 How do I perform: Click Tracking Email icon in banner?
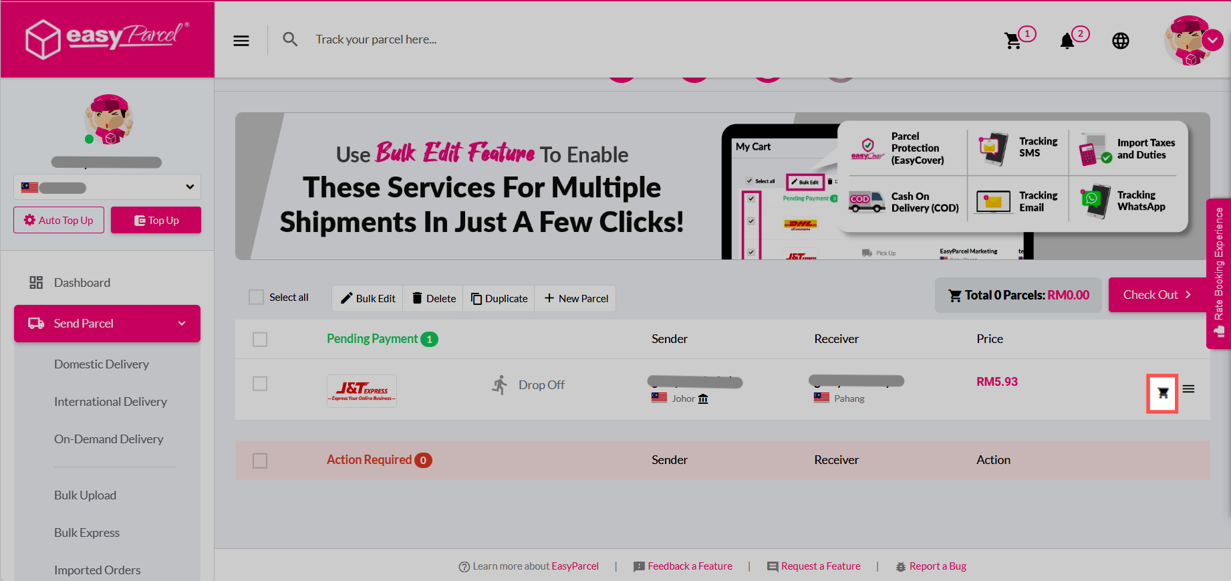pyautogui.click(x=993, y=202)
